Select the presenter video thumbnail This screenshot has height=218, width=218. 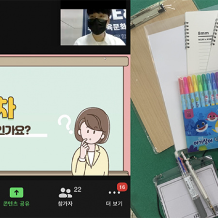point(93,27)
